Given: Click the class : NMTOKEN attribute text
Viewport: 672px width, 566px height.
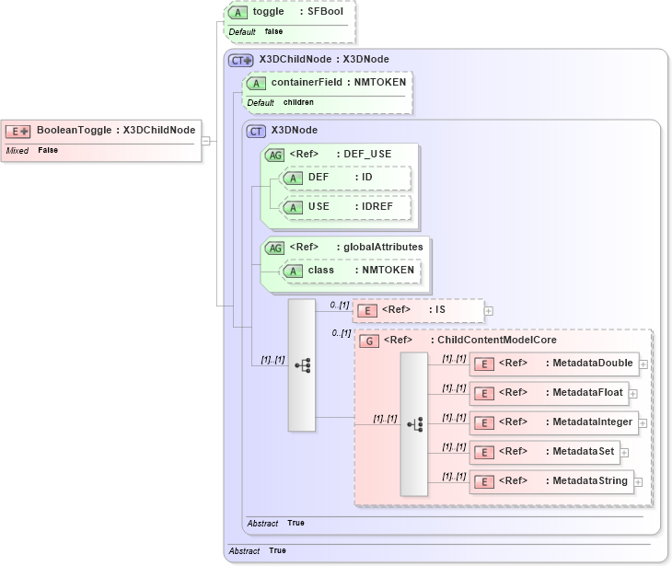Looking at the screenshot, I should pyautogui.click(x=361, y=270).
